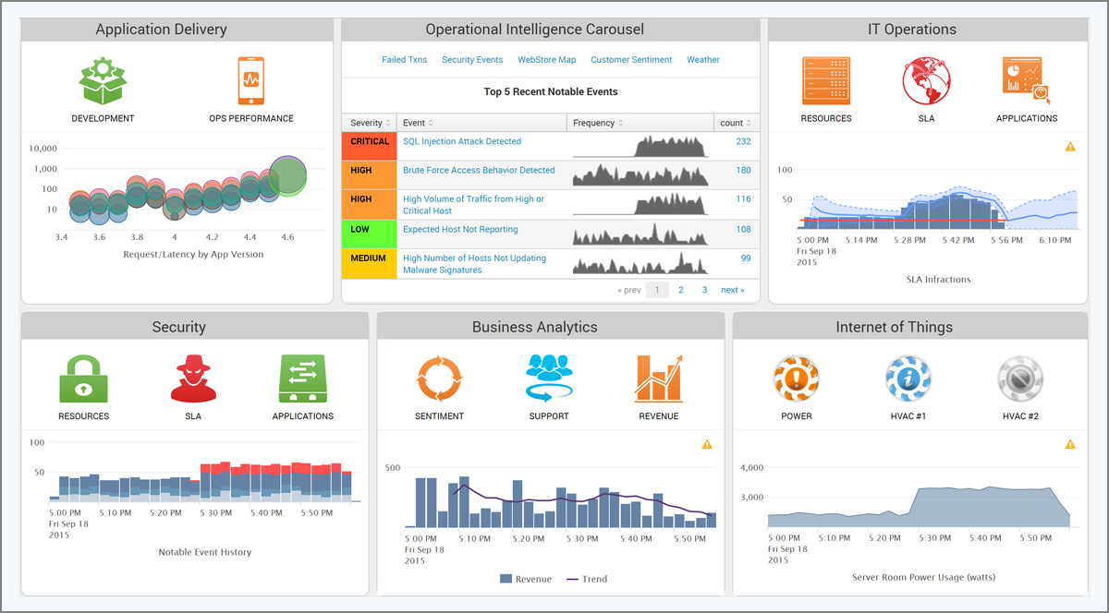1109x613 pixels.
Task: Open the Sentiment icon in Business Analytics
Action: coord(439,379)
